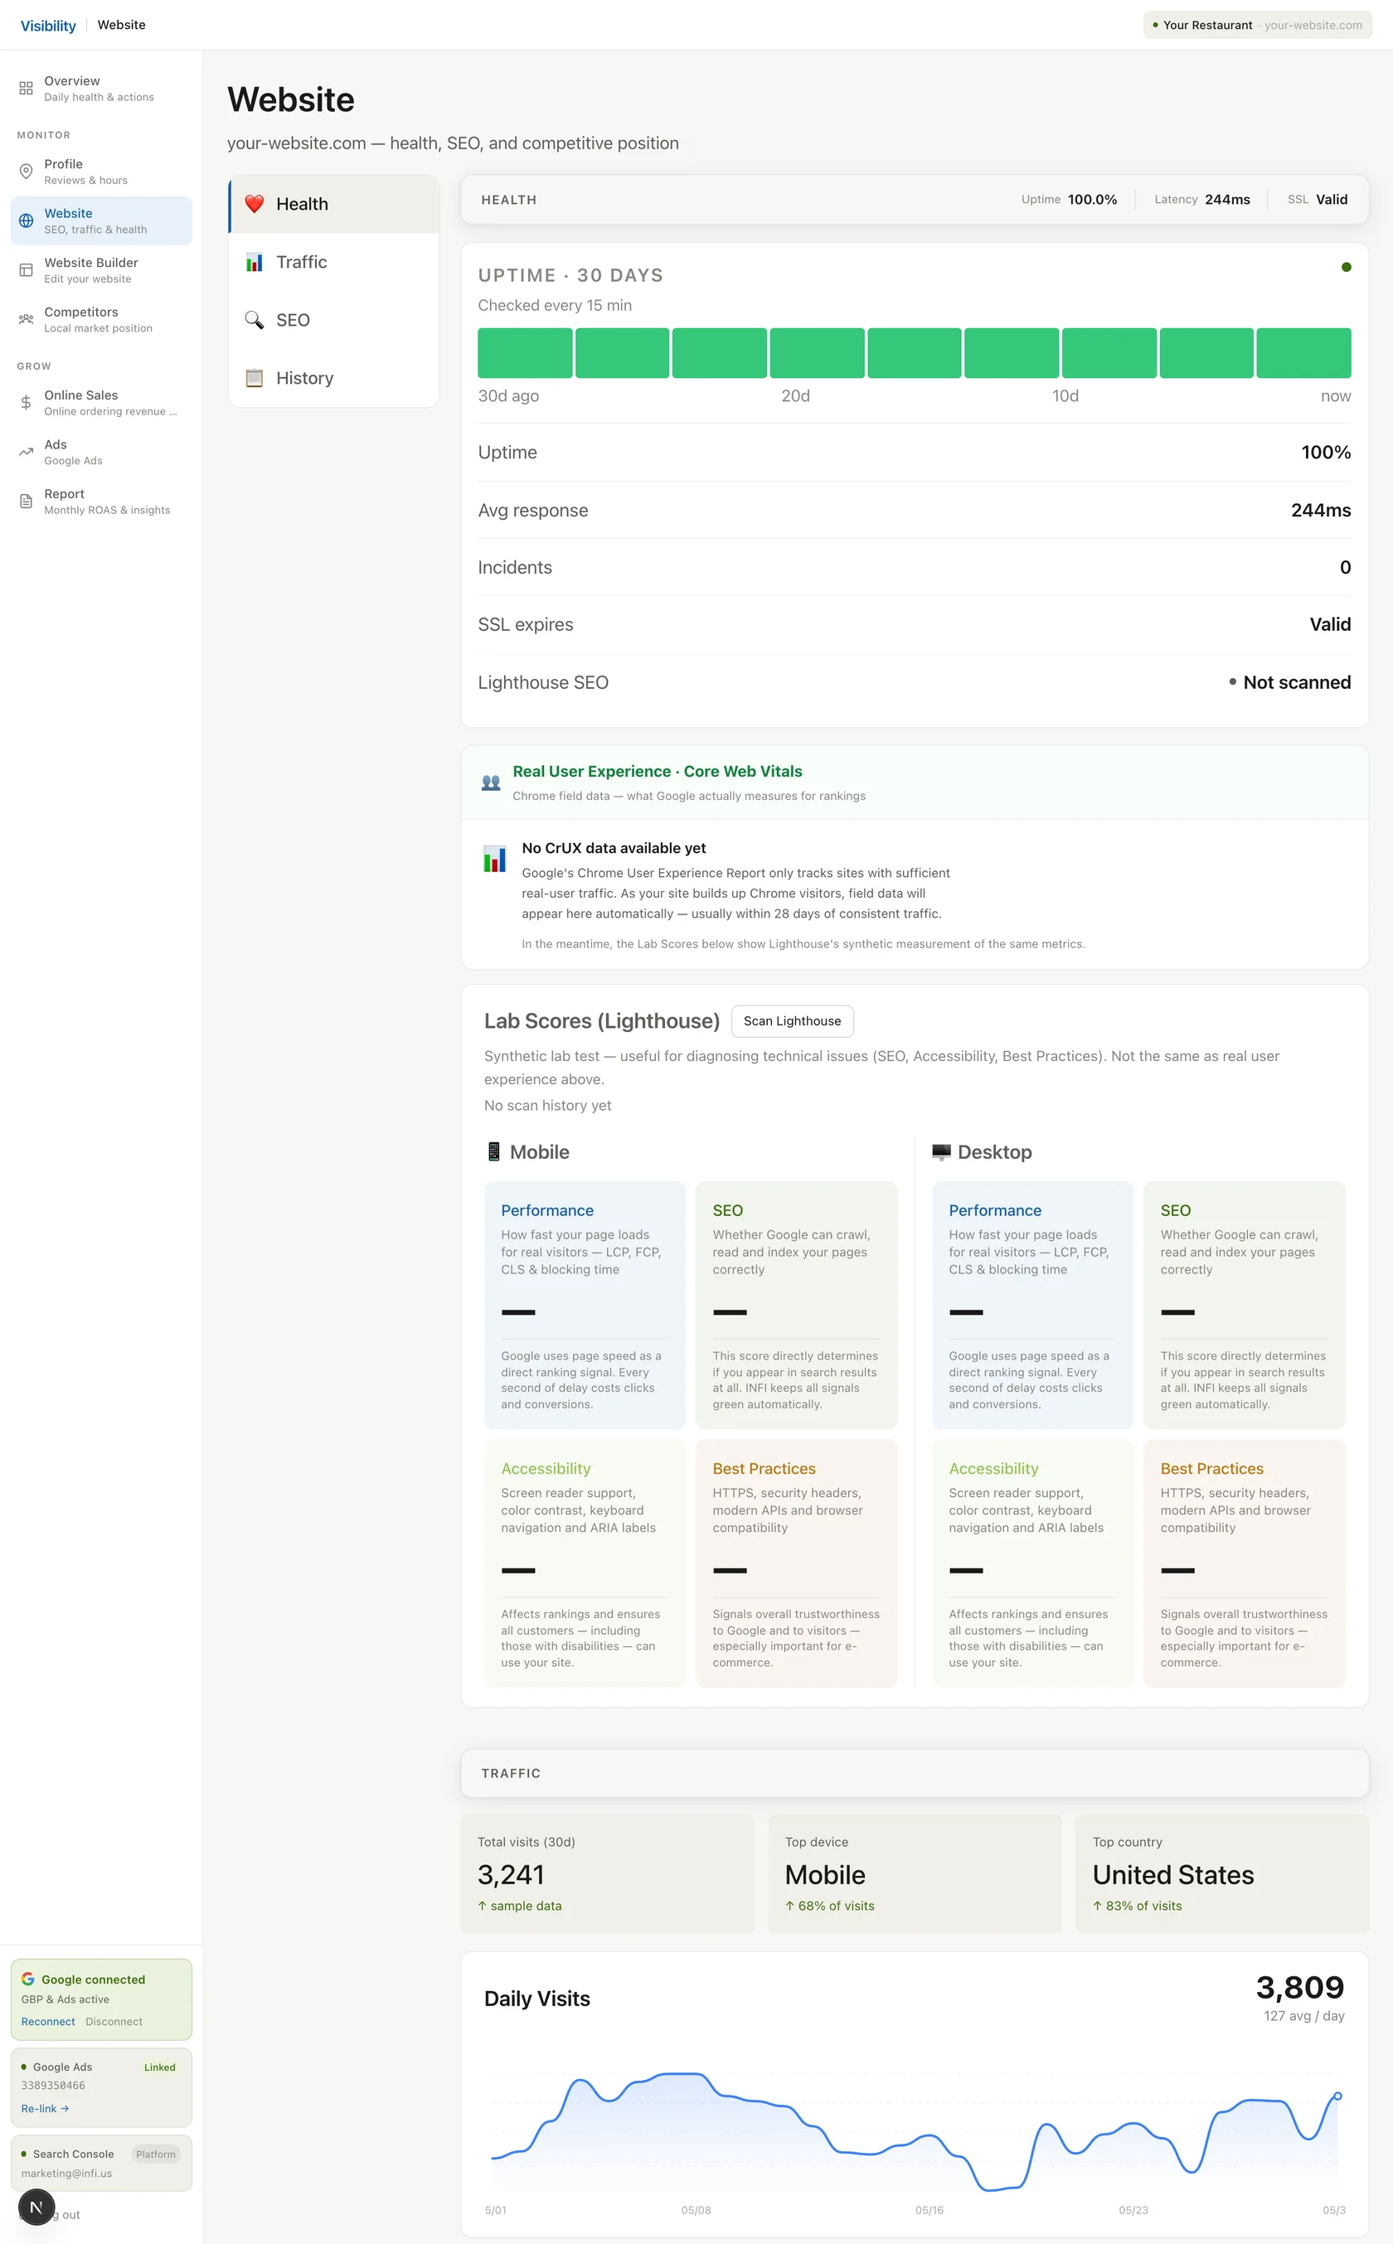Screen dimensions: 1393x2244
Task: Open the History tab
Action: click(333, 377)
